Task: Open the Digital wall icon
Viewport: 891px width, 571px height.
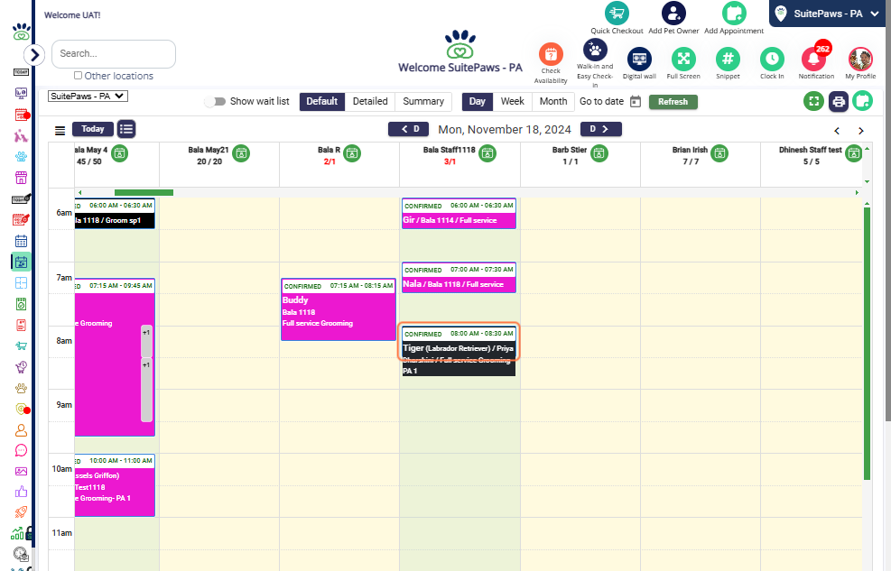Action: click(x=639, y=59)
